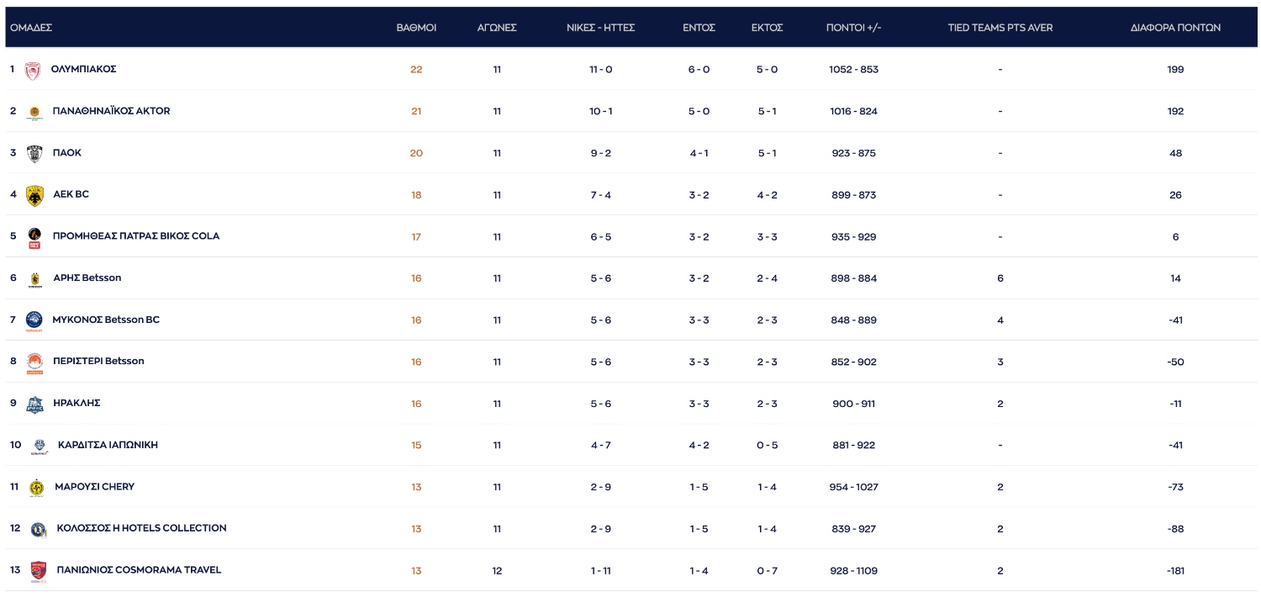This screenshot has width=1261, height=608.
Task: Click the Panathinaikos AKTOR club logo
Action: (x=34, y=113)
